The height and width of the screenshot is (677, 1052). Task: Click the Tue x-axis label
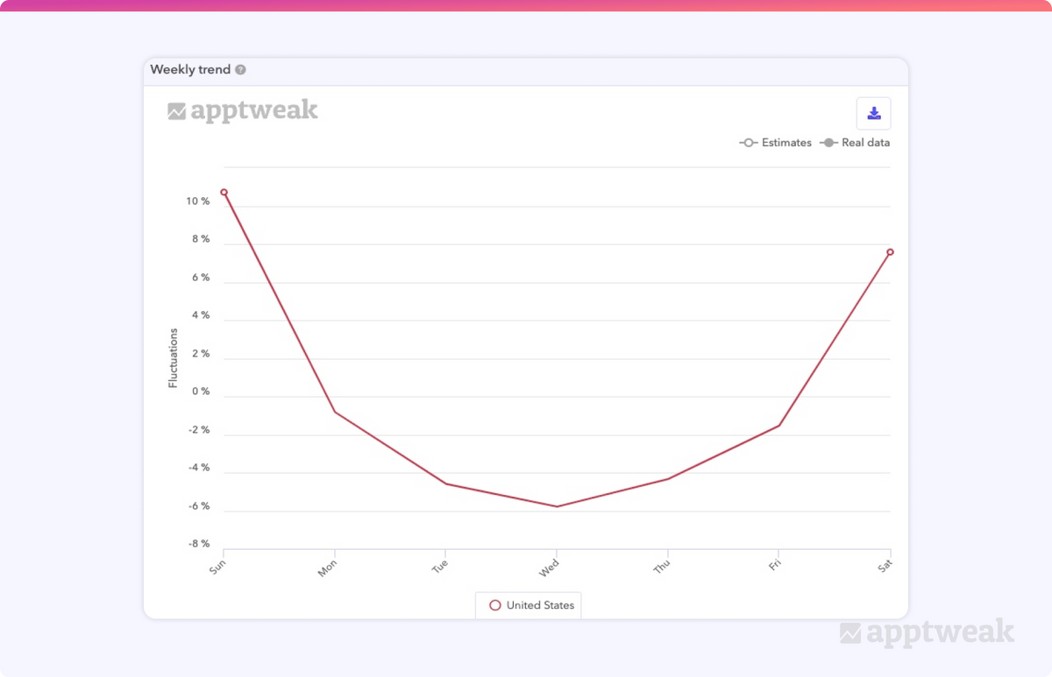coord(439,566)
